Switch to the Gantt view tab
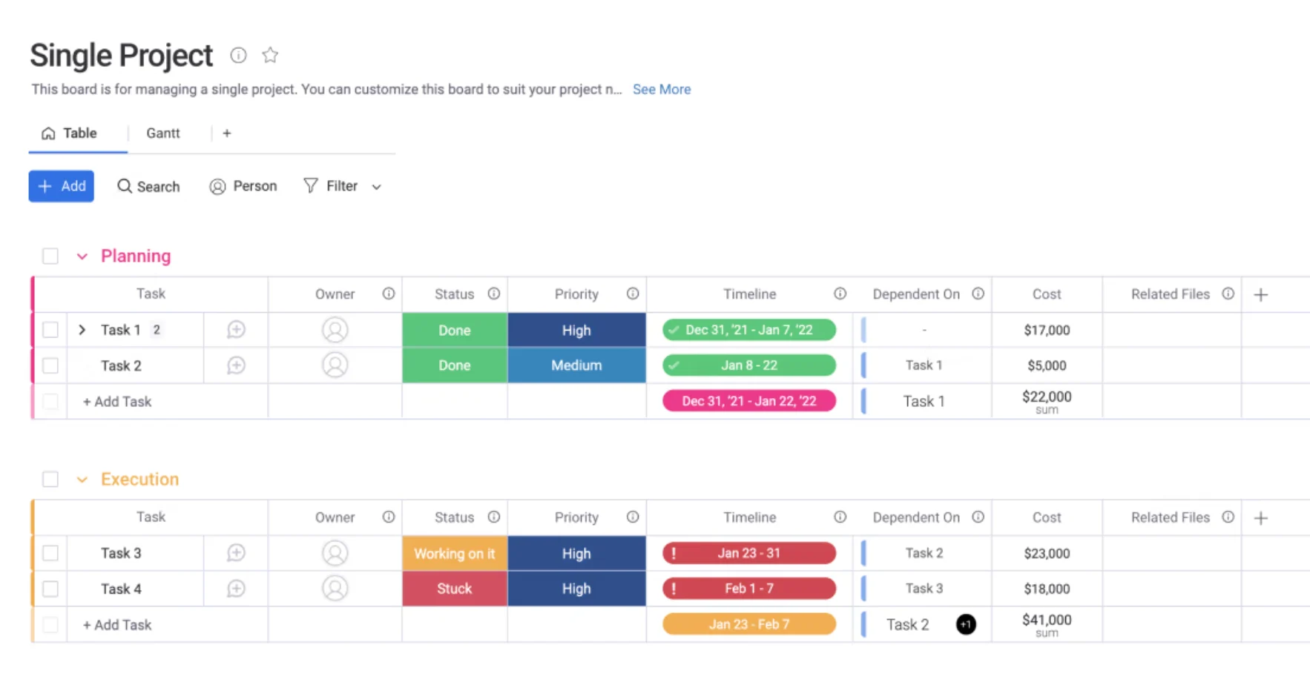1310x682 pixels. tap(162, 133)
